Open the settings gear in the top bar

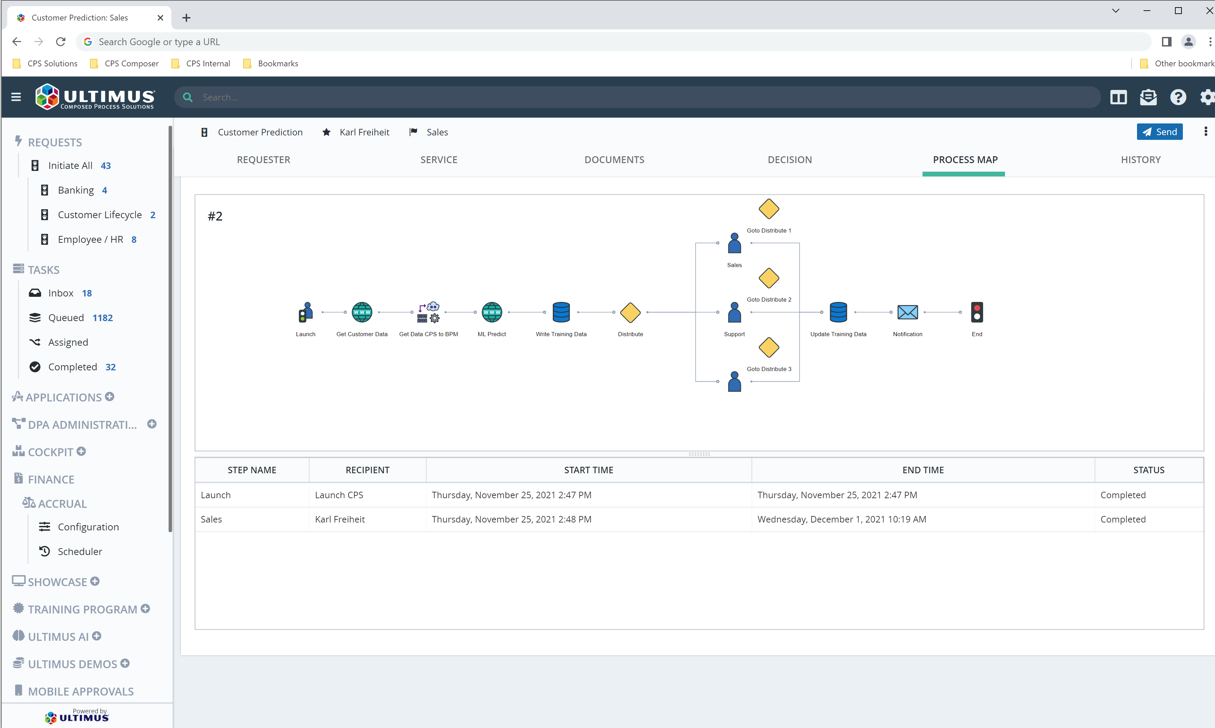coord(1207,97)
